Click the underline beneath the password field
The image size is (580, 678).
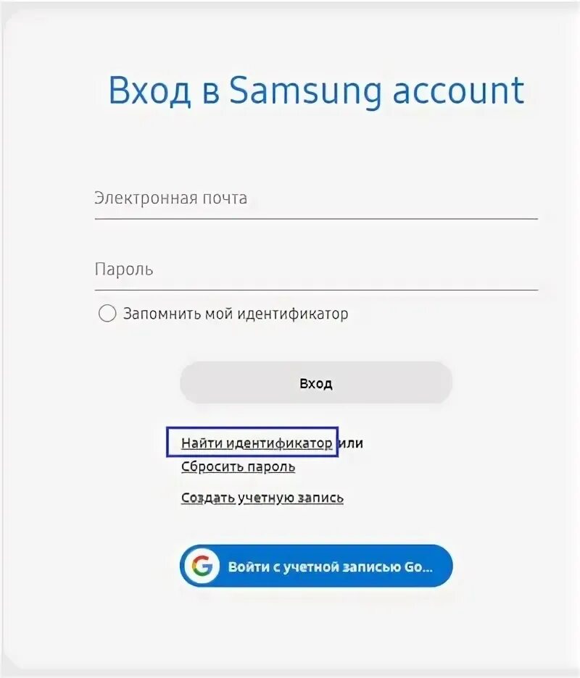tap(316, 290)
